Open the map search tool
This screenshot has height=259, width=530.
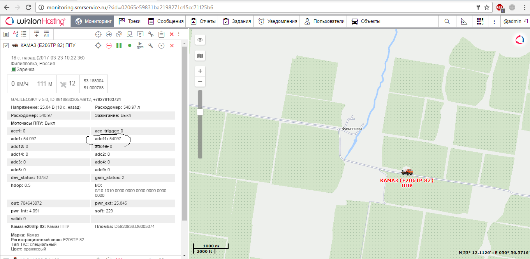[x=447, y=21]
